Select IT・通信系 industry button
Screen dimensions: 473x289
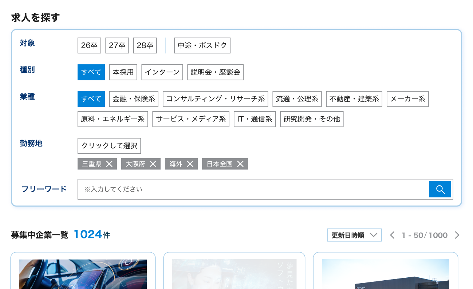click(255, 119)
